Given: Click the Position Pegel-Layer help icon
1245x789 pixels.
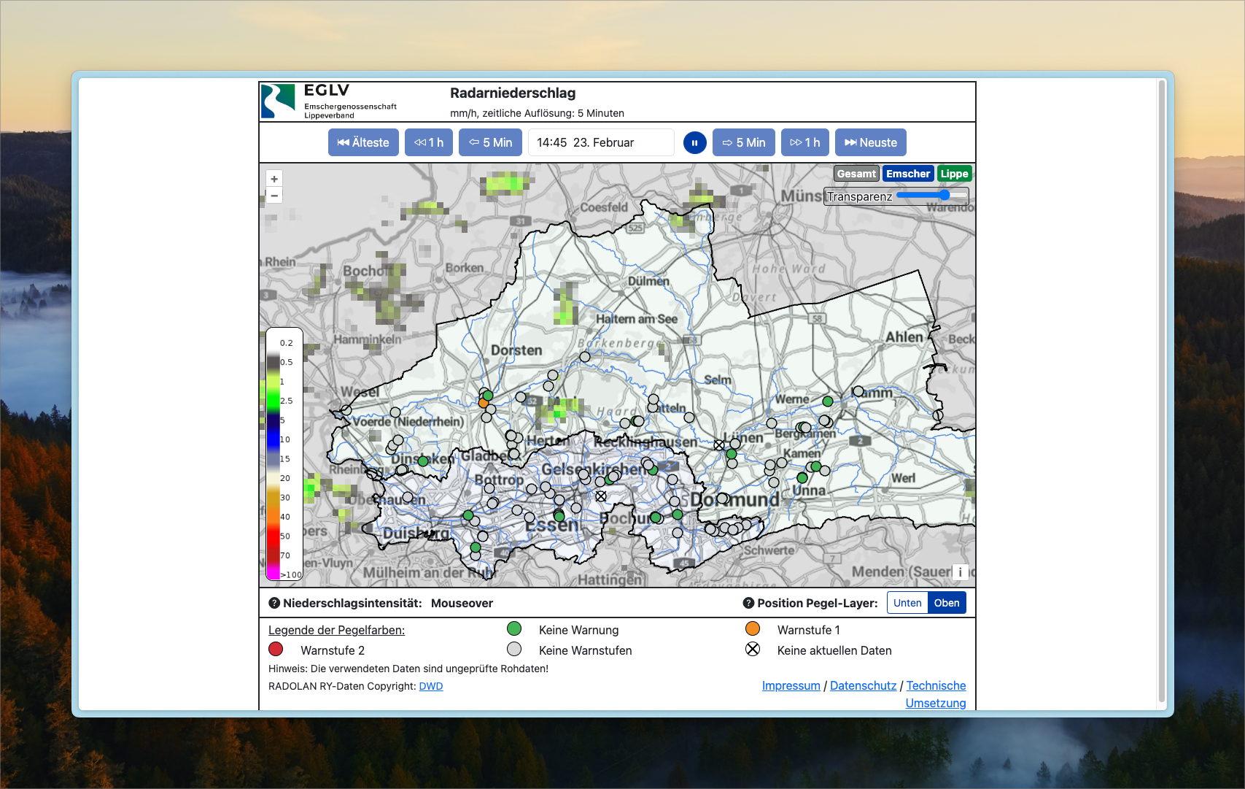Looking at the screenshot, I should point(748,603).
